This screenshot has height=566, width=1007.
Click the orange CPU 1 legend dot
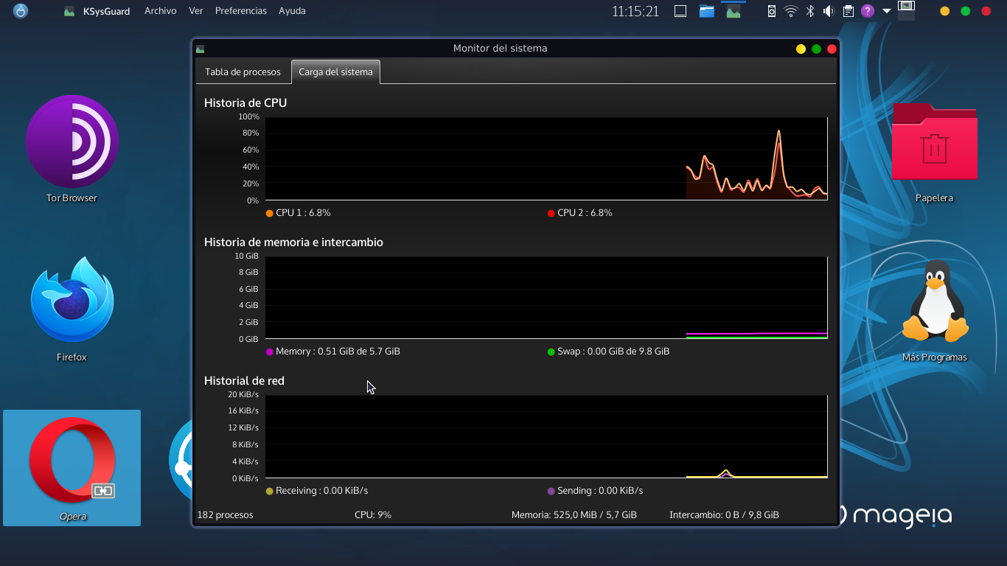pos(270,214)
